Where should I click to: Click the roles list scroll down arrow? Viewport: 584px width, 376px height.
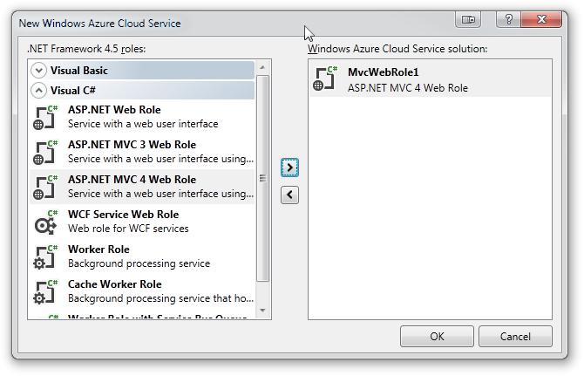click(262, 310)
